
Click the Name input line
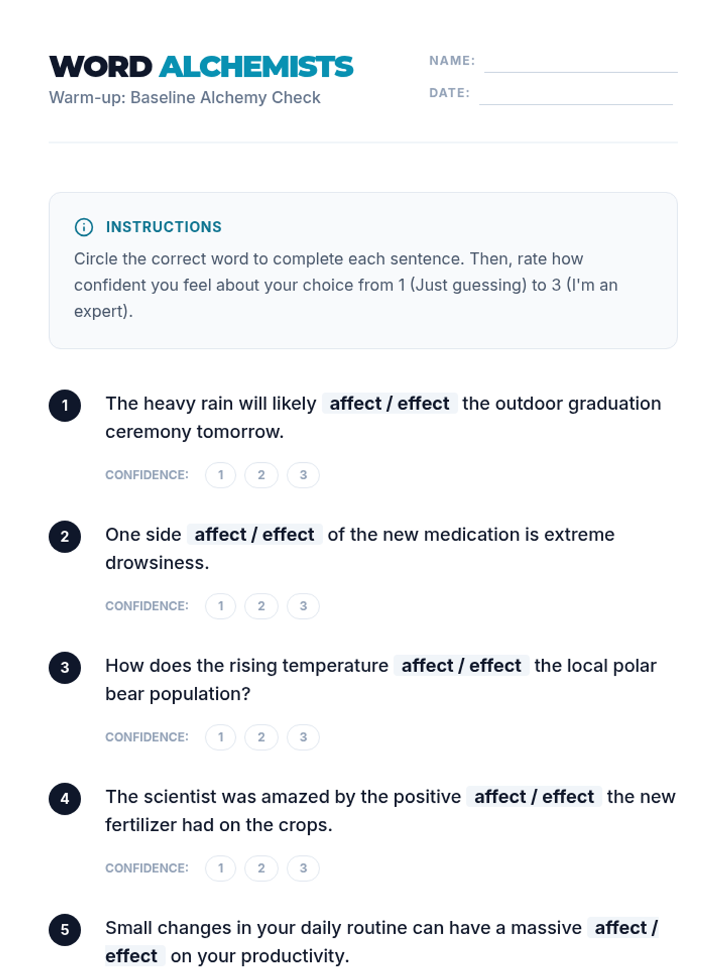(580, 64)
